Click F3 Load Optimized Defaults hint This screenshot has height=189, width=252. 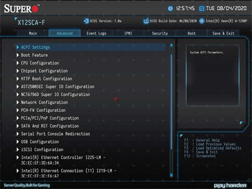tap(213, 148)
